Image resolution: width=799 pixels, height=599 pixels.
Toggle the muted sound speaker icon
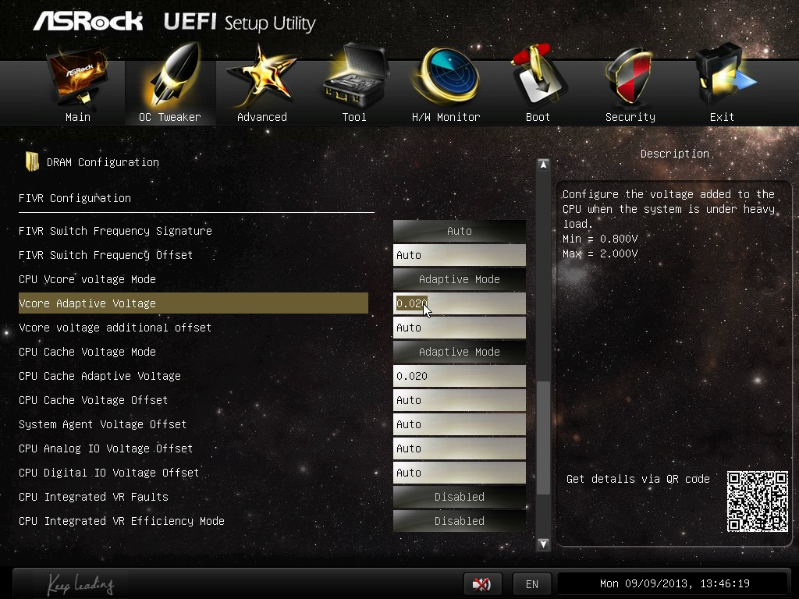(482, 583)
